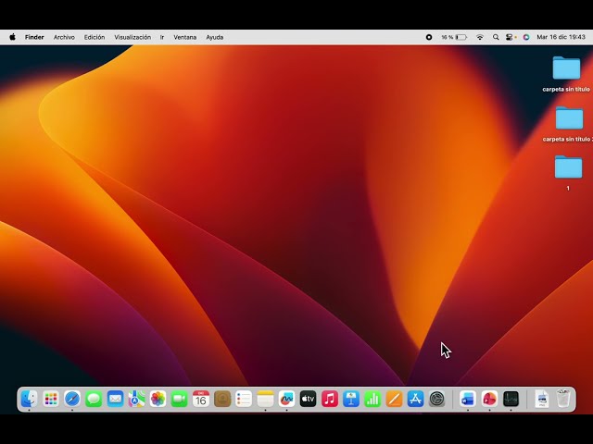This screenshot has width=593, height=444.
Task: Open the Freeform app in the dock
Action: (286, 399)
